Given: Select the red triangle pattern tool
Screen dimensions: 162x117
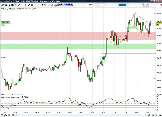Looking at the screenshot, I should pyautogui.click(x=52, y=5).
